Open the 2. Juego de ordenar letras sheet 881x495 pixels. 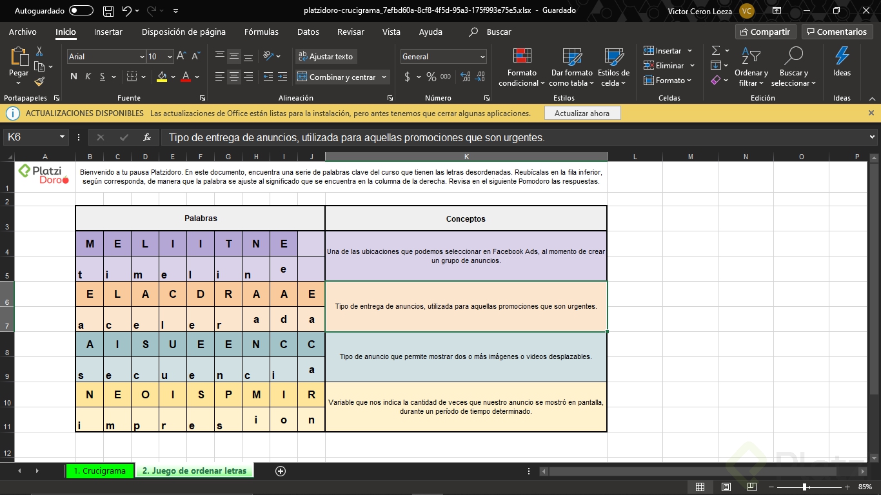(x=195, y=471)
